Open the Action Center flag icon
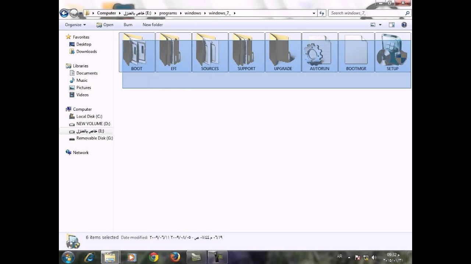Screen dimensions: 471x264 pos(358,257)
